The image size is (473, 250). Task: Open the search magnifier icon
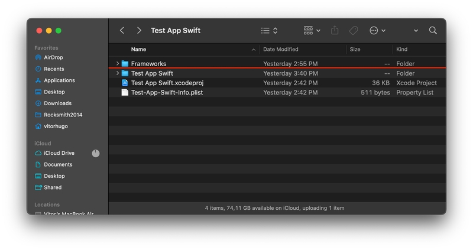[x=433, y=31]
